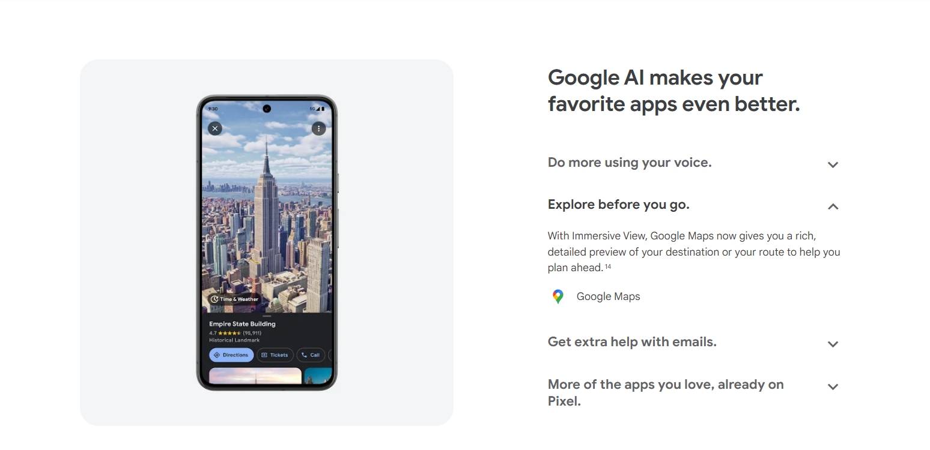
Task: Tap the Tickets button on phone
Action: [275, 355]
